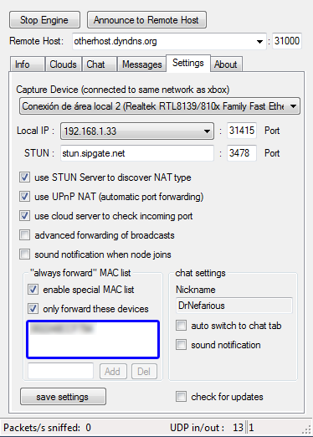Click the save settings button
The width and height of the screenshot is (313, 437).
pos(63,397)
